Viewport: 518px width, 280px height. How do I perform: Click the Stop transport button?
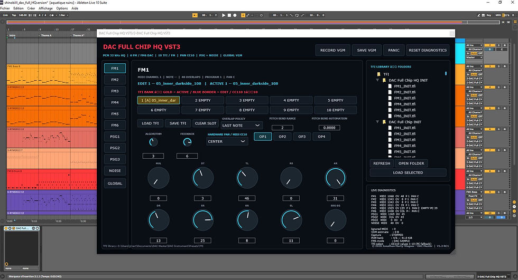(x=229, y=15)
